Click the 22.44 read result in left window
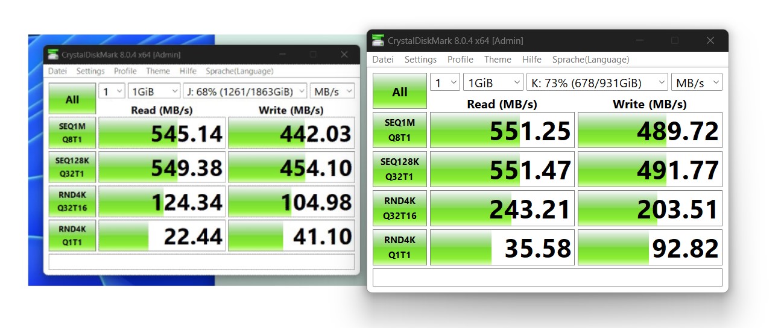 coord(162,236)
